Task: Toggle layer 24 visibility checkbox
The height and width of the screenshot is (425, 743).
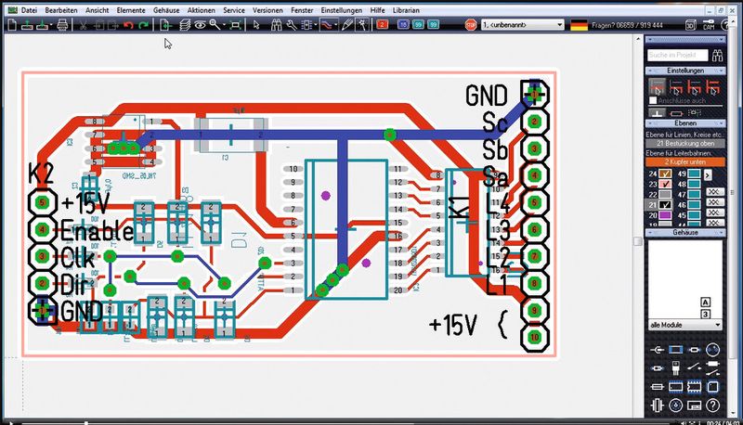Action: pyautogui.click(x=665, y=174)
